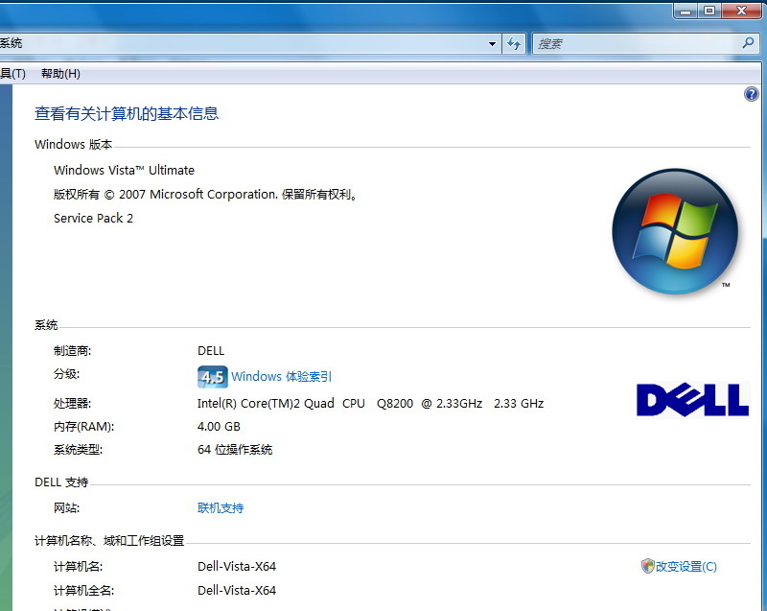767x611 pixels.
Task: Click the manufacturer value DELL
Action: click(211, 351)
